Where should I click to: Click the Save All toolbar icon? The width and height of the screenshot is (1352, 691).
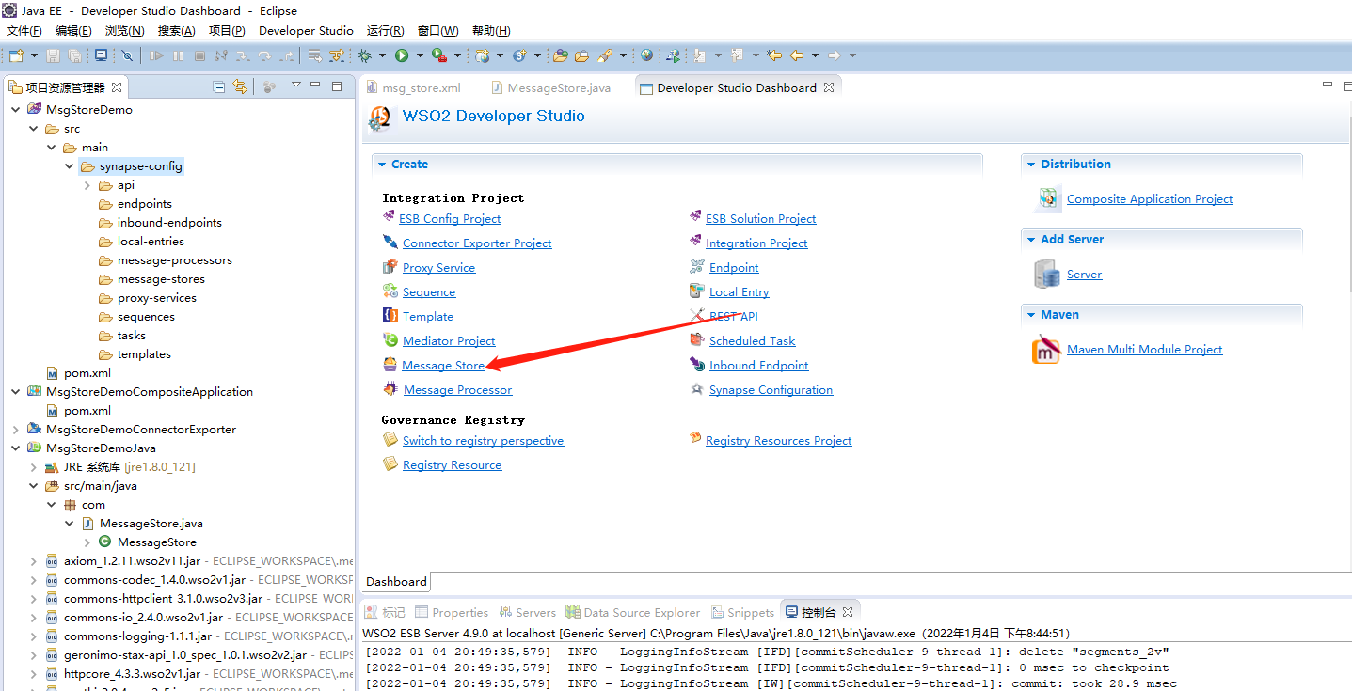coord(74,55)
